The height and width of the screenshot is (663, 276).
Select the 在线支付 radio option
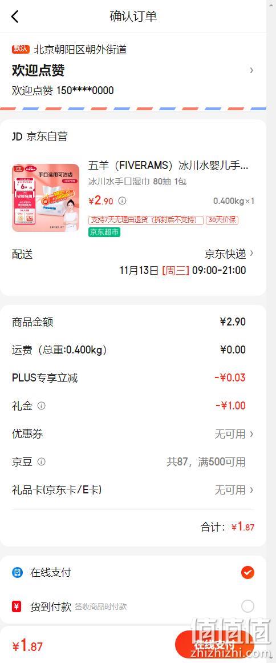click(247, 573)
